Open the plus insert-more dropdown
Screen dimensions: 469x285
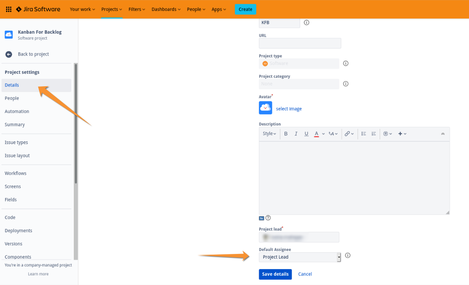tap(402, 134)
